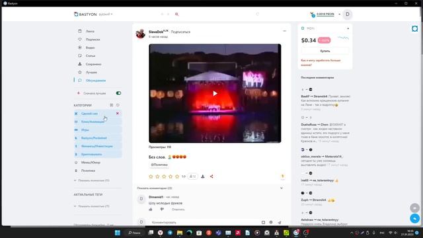Rate the post three stars
Image resolution: width=423 pixels, height=238 pixels.
[164, 177]
